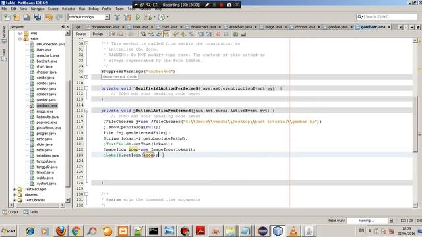Image resolution: width=422 pixels, height=237 pixels.
Task: Close the gambarr.java tab
Action: pos(389,27)
